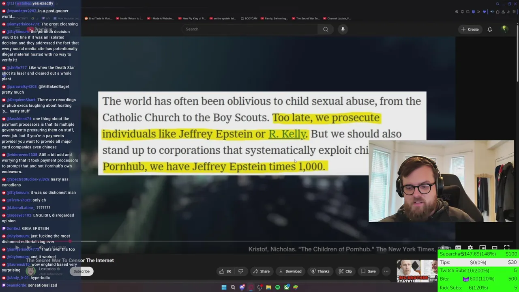
Task: Open the Lextorias channel avatar
Action: coord(30,271)
